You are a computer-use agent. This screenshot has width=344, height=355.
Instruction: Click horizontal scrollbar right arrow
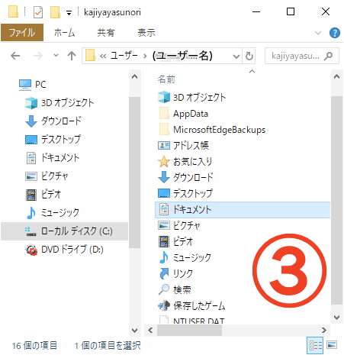coord(324,331)
